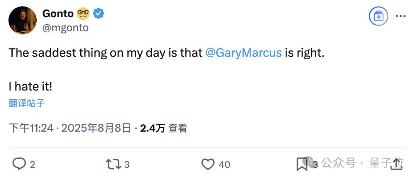The height and width of the screenshot is (179, 417).
Task: Click the reply count number 2
Action: (32, 165)
